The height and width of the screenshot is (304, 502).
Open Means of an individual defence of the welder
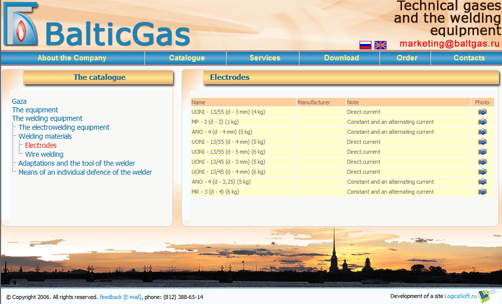point(85,172)
